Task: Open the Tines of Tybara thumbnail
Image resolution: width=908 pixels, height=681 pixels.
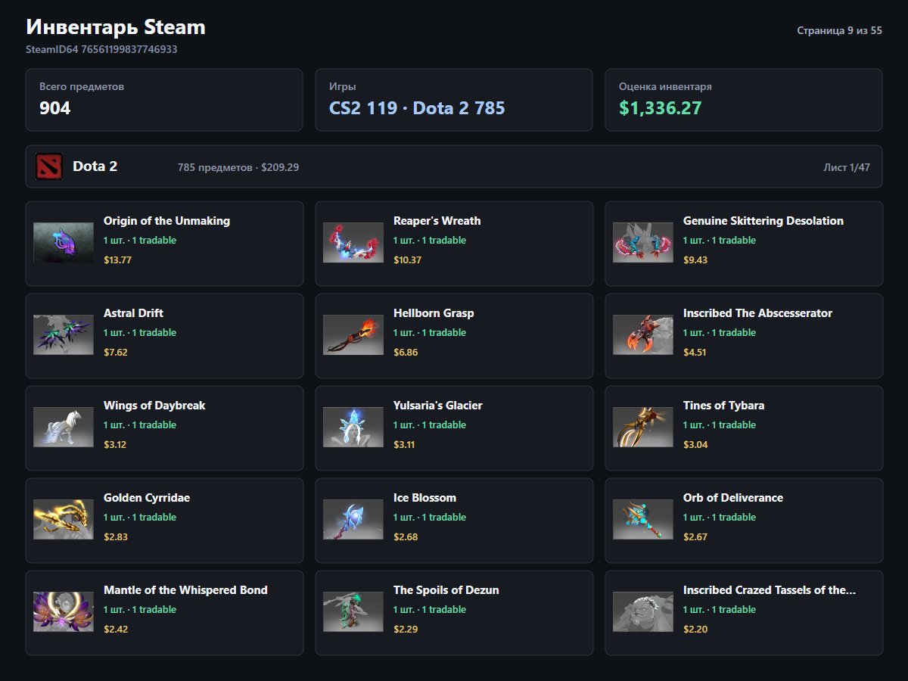Action: [x=643, y=428]
